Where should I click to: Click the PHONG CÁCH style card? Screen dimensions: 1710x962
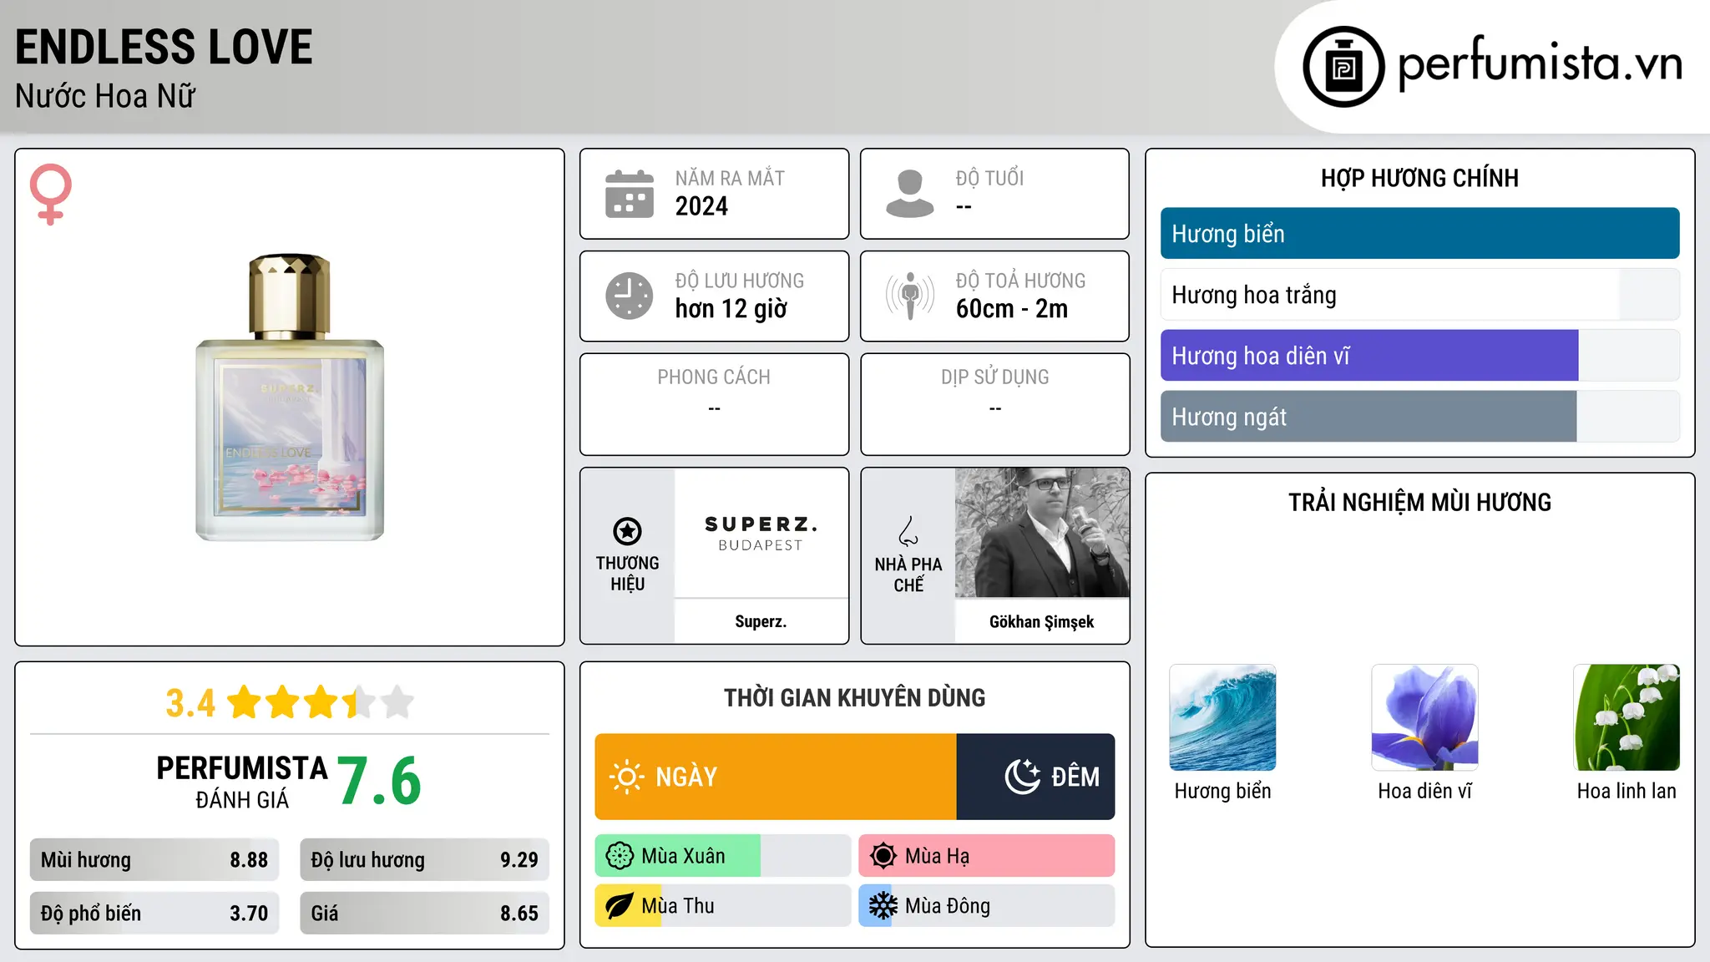(x=714, y=404)
